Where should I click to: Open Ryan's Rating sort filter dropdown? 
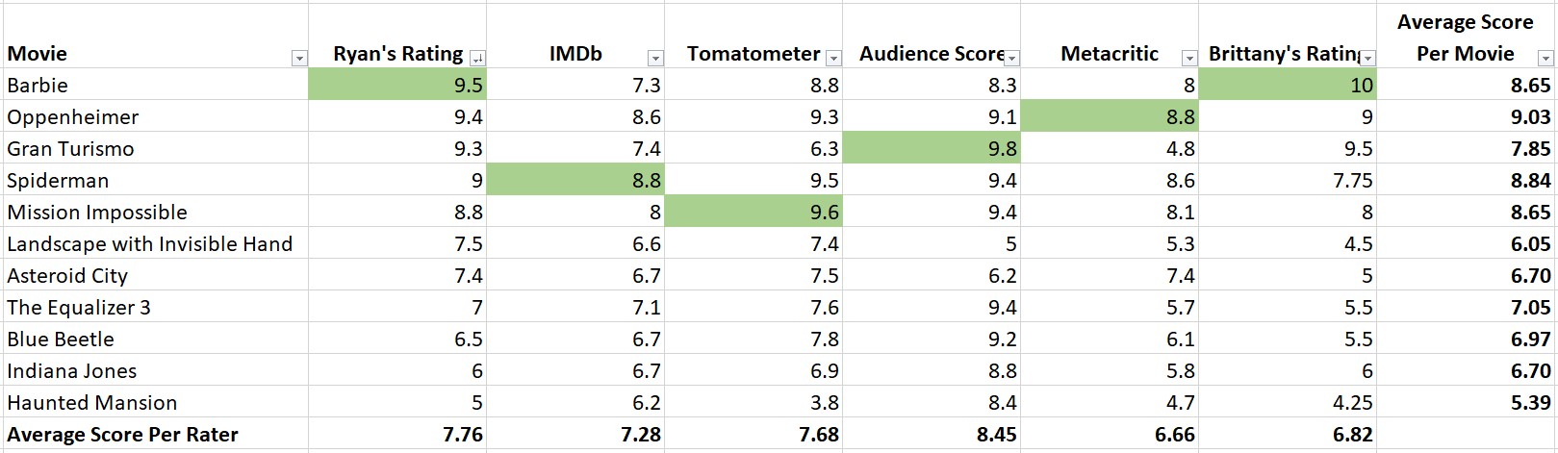pos(476,59)
